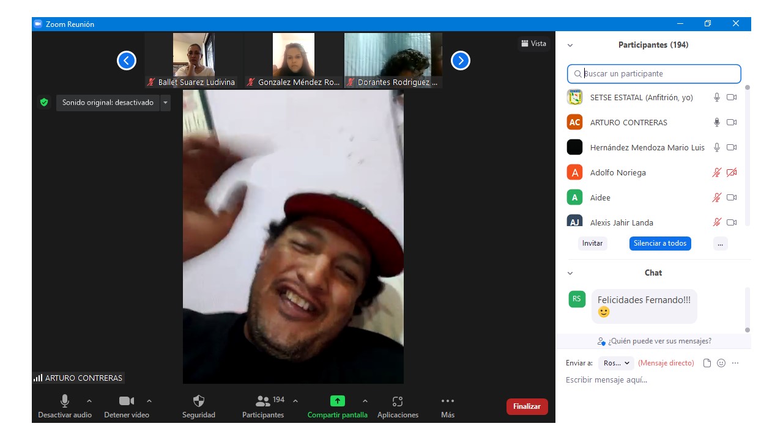Click in the Buscar un participante field
Viewport: 783px width, 440px height.
[x=654, y=74]
